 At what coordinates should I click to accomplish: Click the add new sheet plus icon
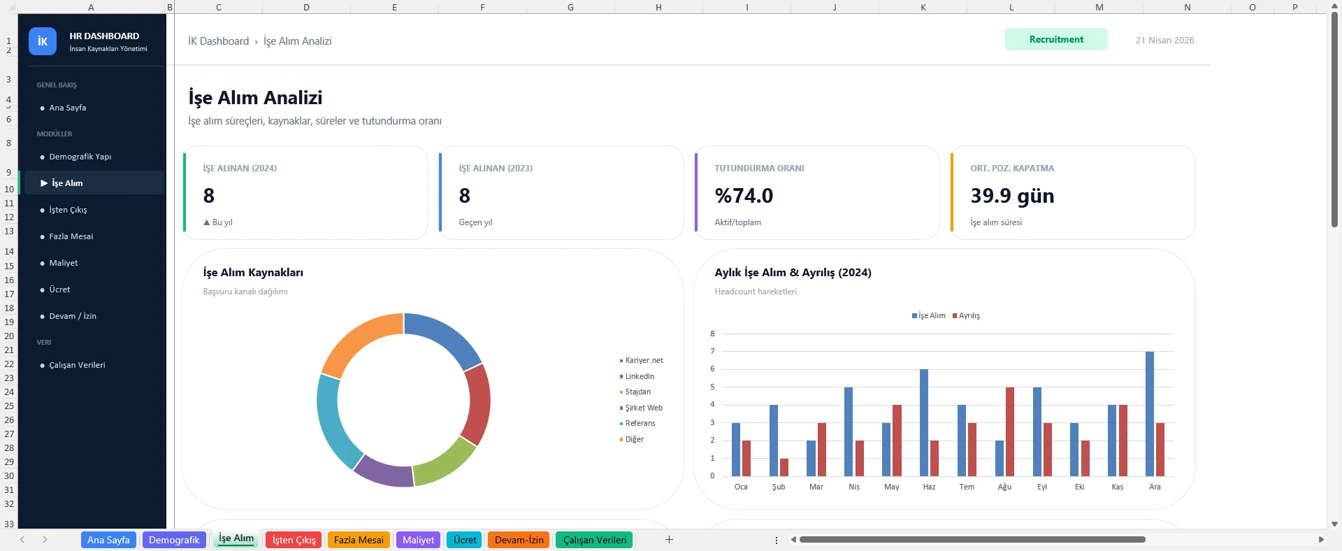[669, 539]
